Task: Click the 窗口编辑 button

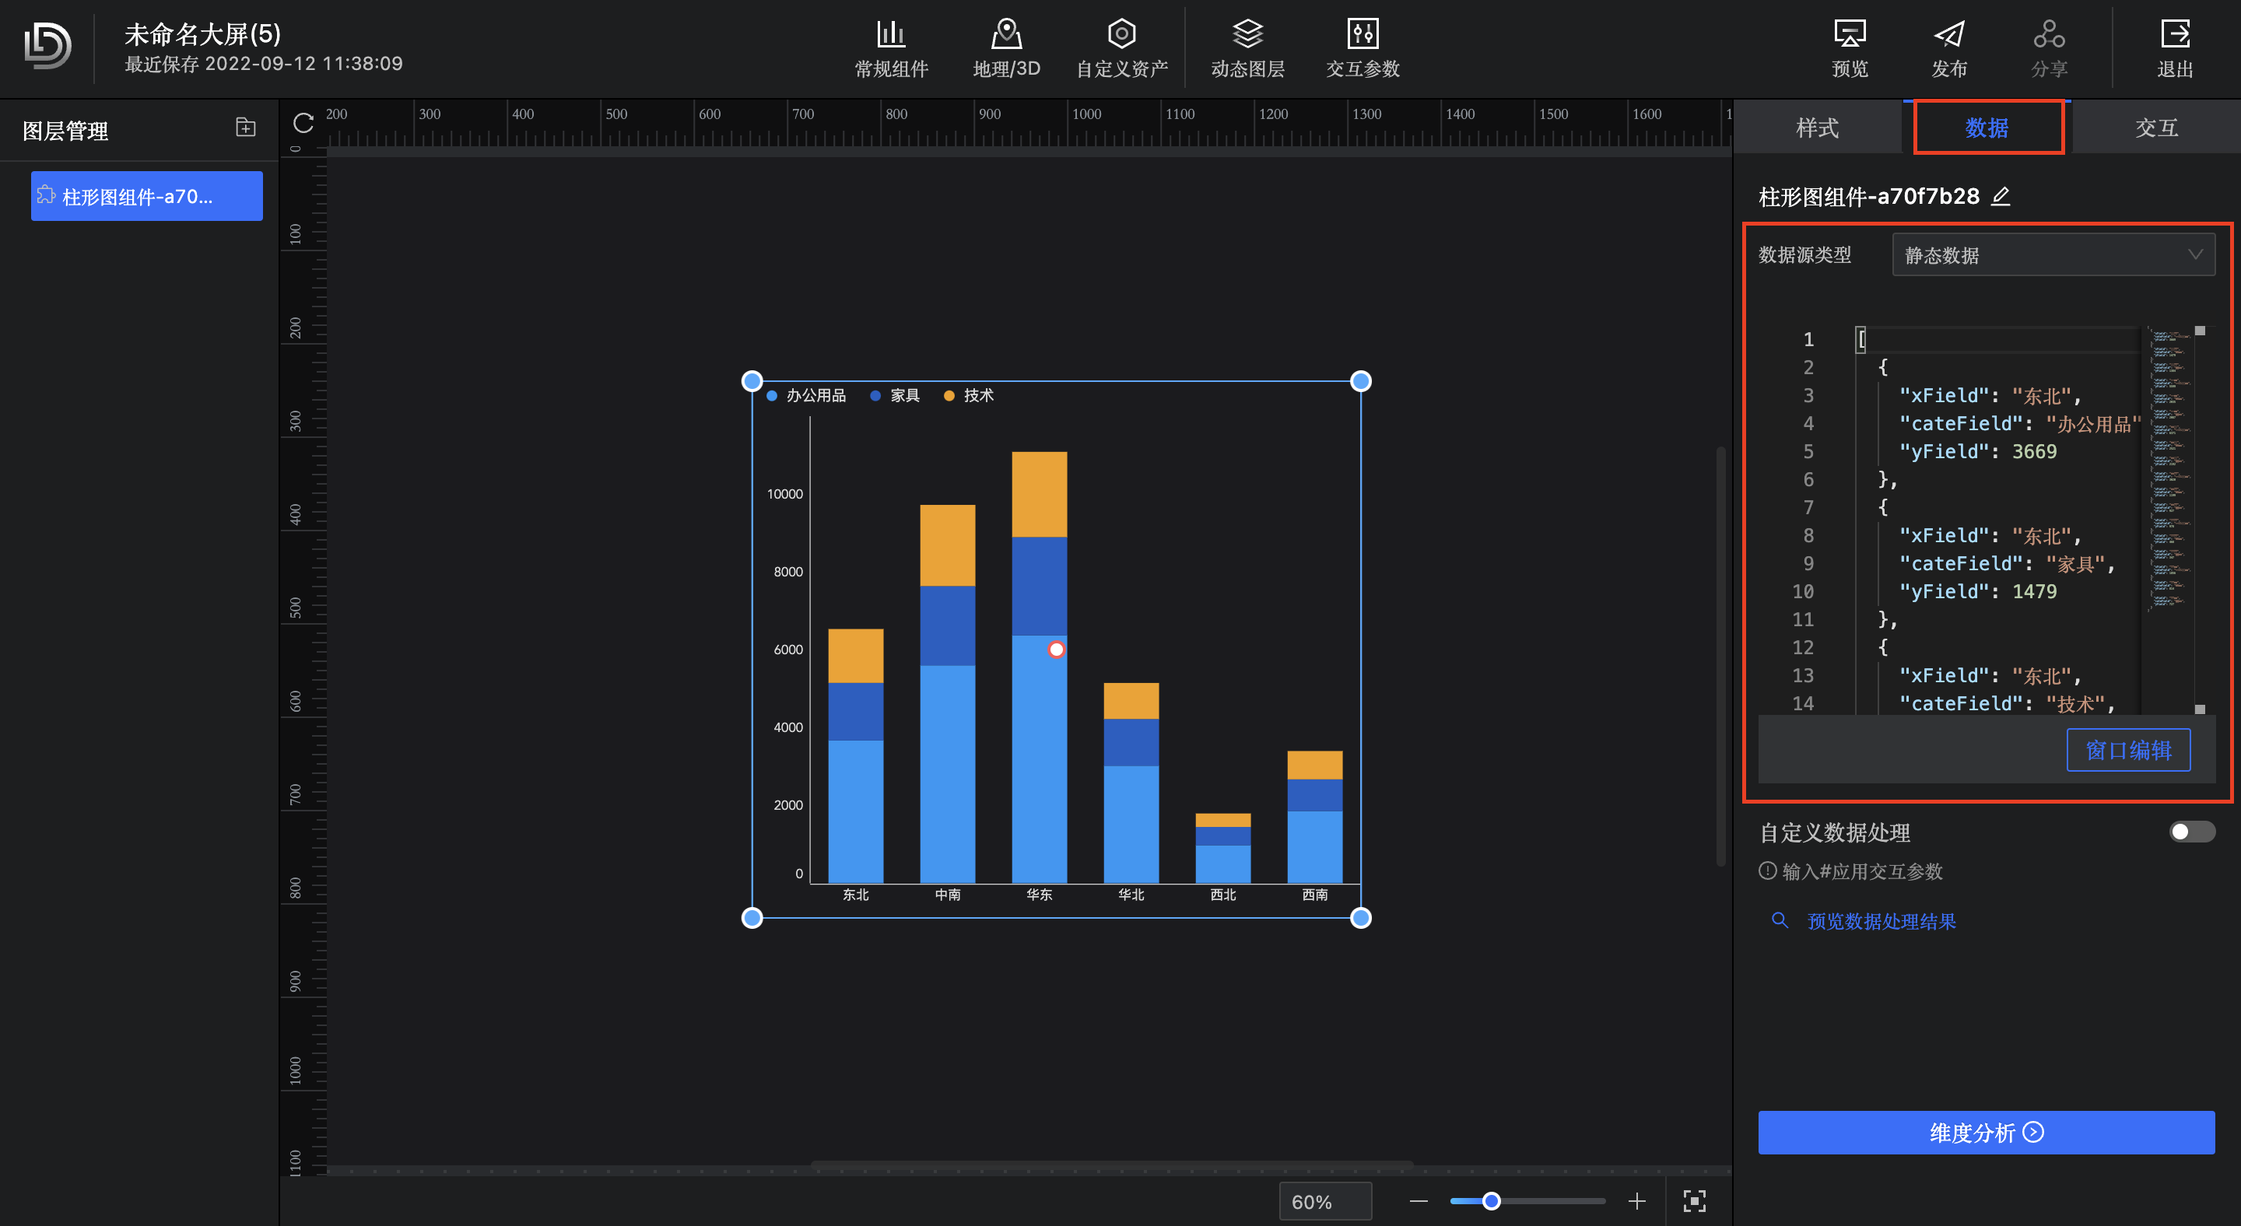Action: tap(2128, 751)
